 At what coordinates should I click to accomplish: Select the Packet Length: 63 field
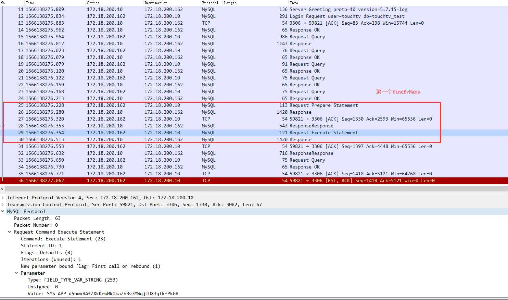(x=37, y=218)
